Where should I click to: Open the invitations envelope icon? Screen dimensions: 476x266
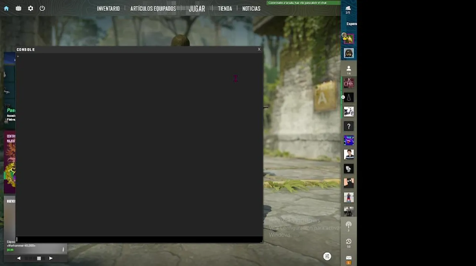348,259
